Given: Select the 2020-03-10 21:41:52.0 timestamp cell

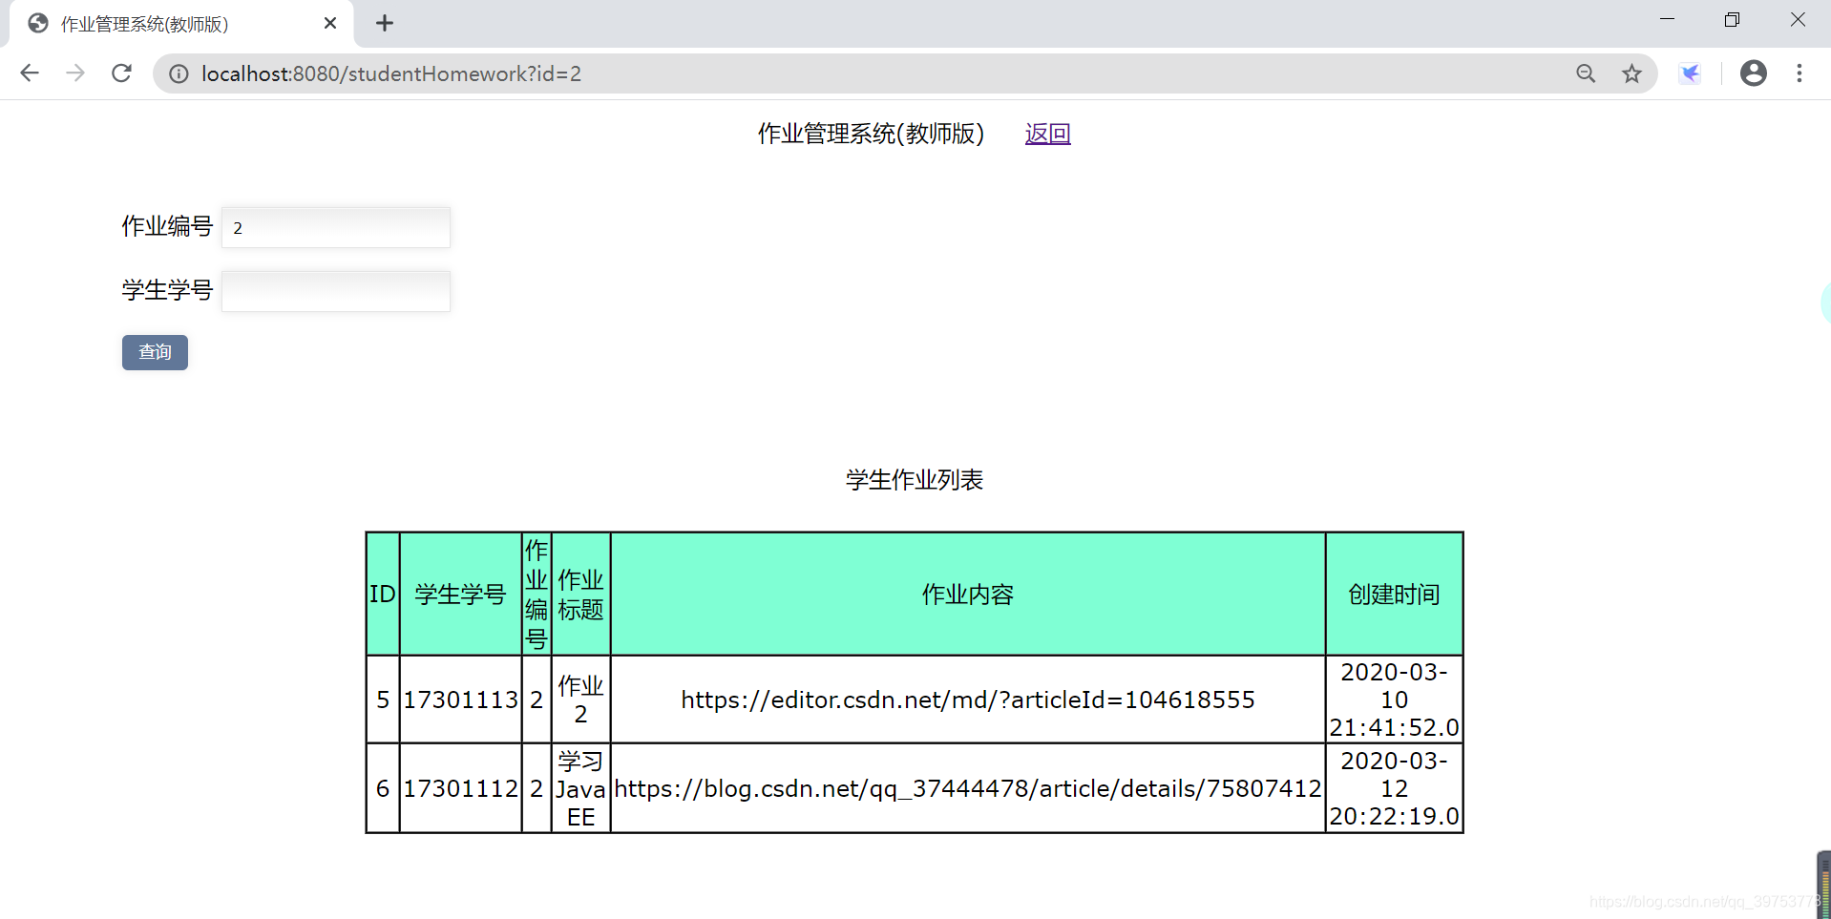Looking at the screenshot, I should [x=1394, y=700].
